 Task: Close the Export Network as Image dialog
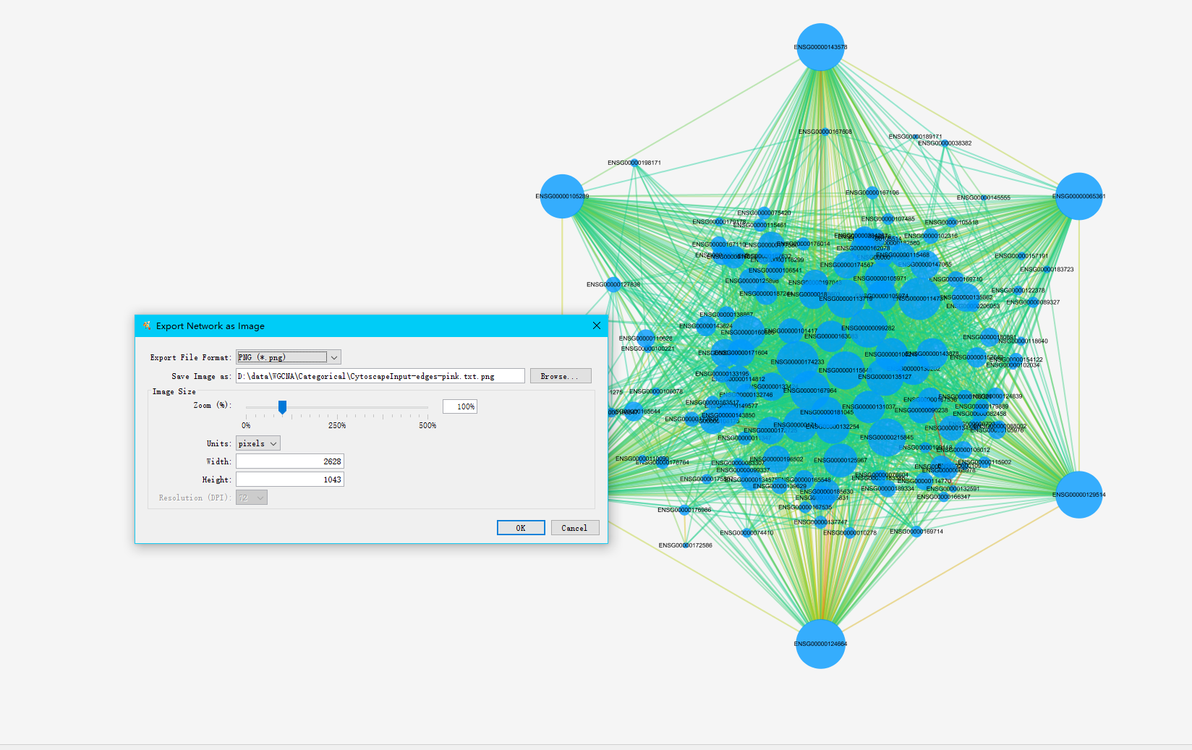[597, 326]
